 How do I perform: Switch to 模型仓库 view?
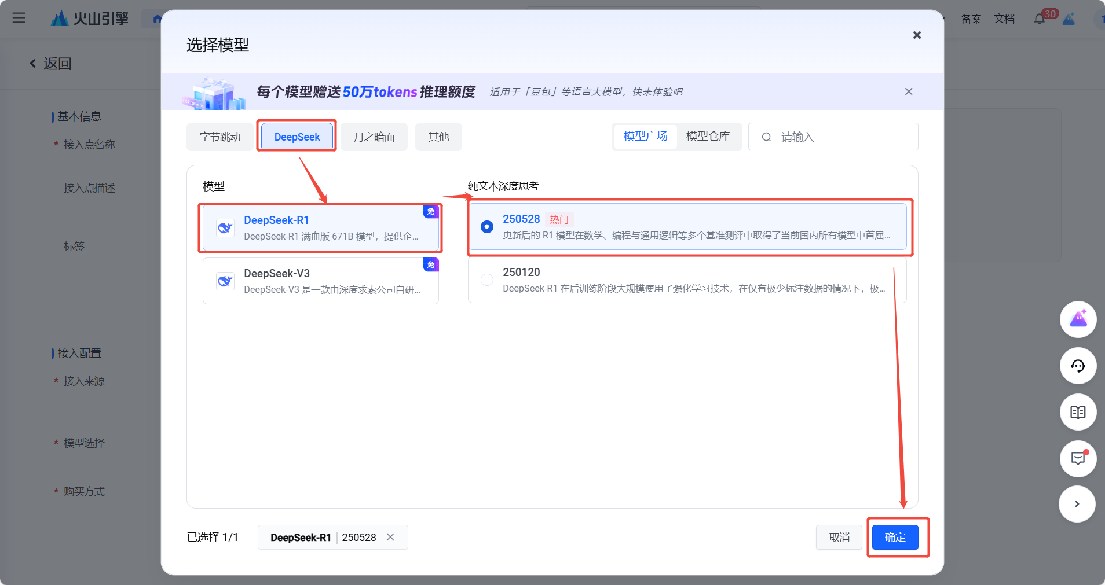click(x=708, y=137)
